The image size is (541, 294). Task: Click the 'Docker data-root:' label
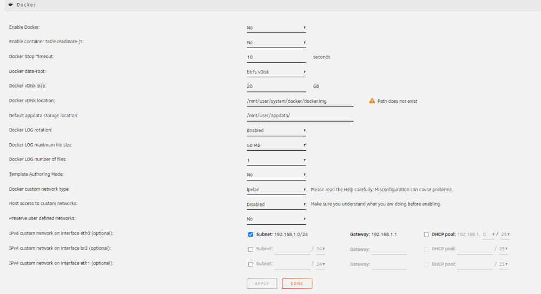(27, 71)
